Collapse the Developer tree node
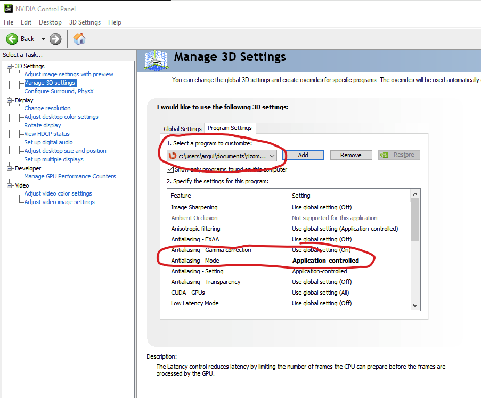Viewport: 481px width, 398px height. tap(10, 168)
